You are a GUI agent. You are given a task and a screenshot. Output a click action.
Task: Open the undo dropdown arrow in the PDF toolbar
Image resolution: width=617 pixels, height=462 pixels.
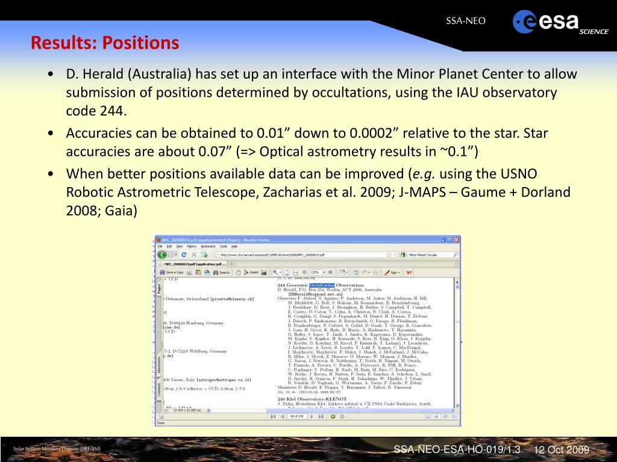tap(369, 273)
